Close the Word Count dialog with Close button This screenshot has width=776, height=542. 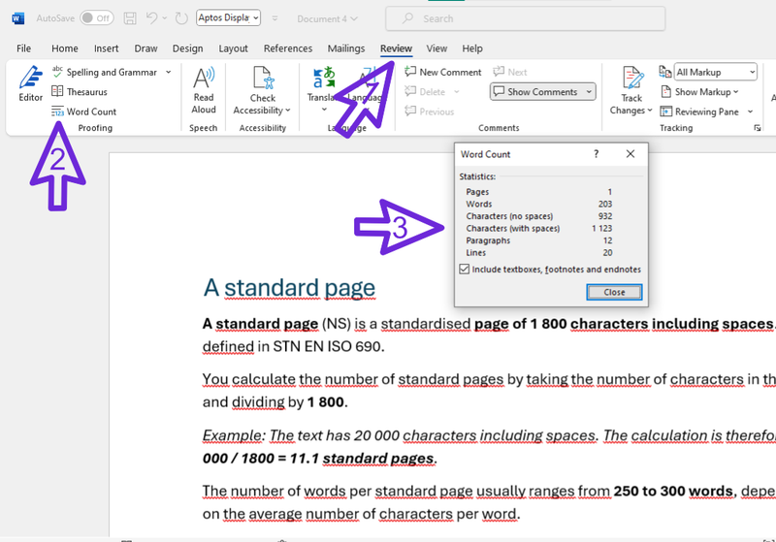pos(614,292)
